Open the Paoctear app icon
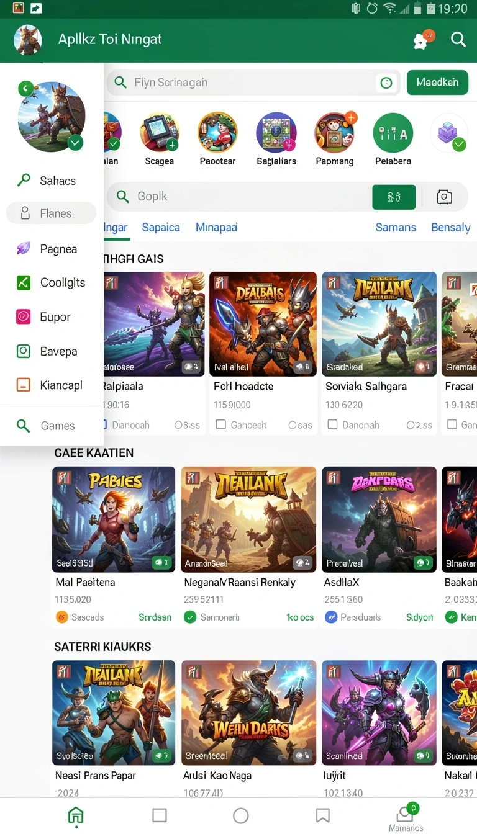Viewport: 477px width, 834px height. (x=217, y=133)
